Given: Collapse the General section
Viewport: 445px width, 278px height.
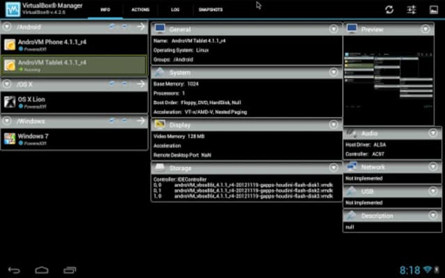Looking at the screenshot, I should click(x=334, y=29).
